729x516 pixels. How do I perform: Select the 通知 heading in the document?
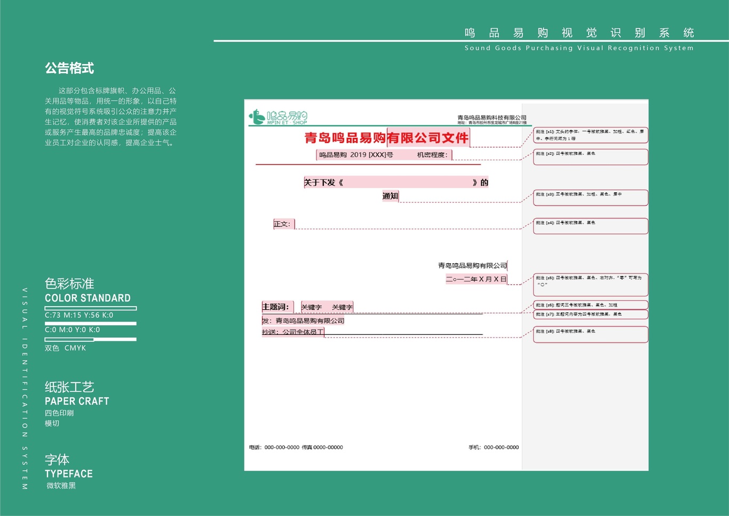click(x=390, y=196)
